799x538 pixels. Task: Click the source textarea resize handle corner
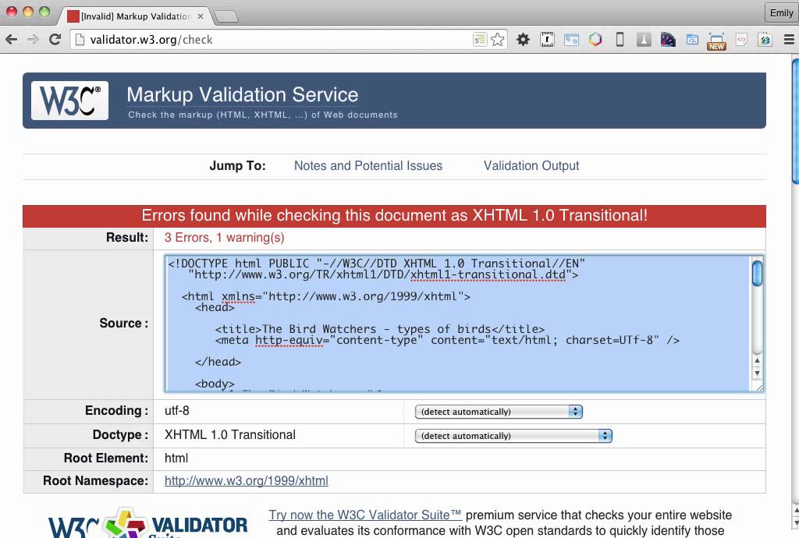click(x=758, y=388)
